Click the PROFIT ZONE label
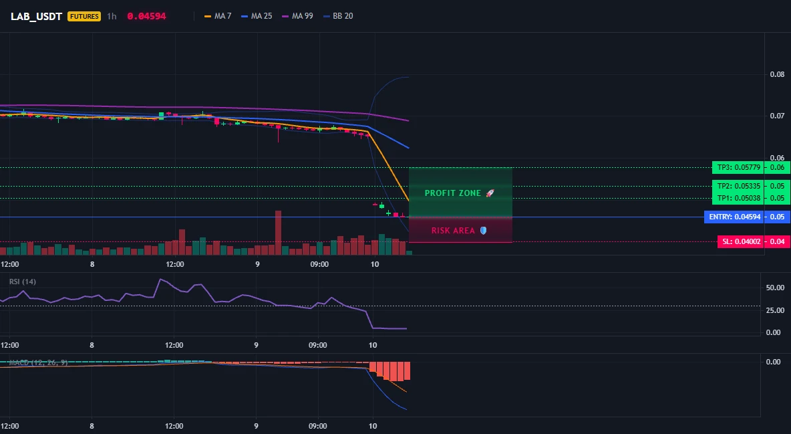Image resolution: width=791 pixels, height=434 pixels. (x=453, y=193)
